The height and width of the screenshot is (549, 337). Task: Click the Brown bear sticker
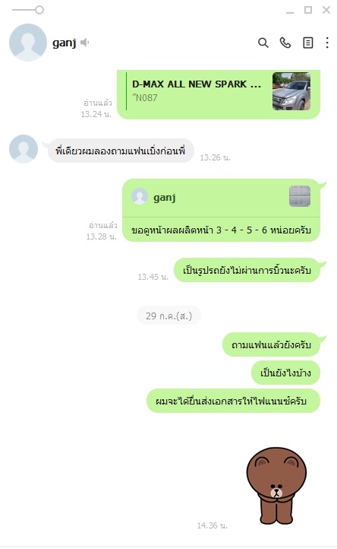(276, 485)
